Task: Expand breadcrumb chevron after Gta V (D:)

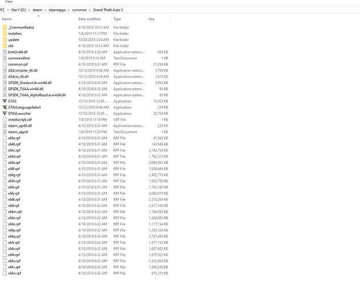Action: click(30, 10)
